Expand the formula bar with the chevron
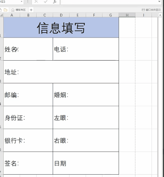164x177 pixels. point(159,2)
